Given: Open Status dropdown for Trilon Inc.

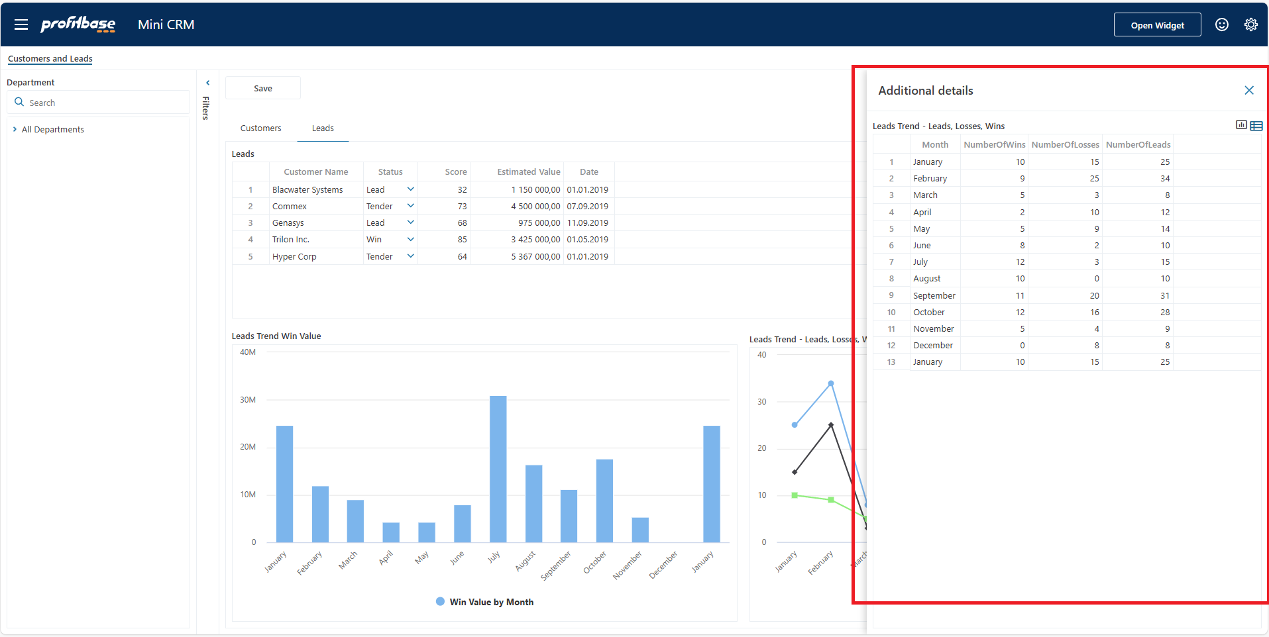Looking at the screenshot, I should [x=410, y=240].
